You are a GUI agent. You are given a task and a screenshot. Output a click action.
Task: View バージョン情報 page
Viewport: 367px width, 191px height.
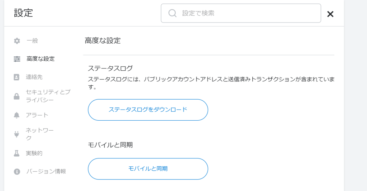click(x=46, y=171)
